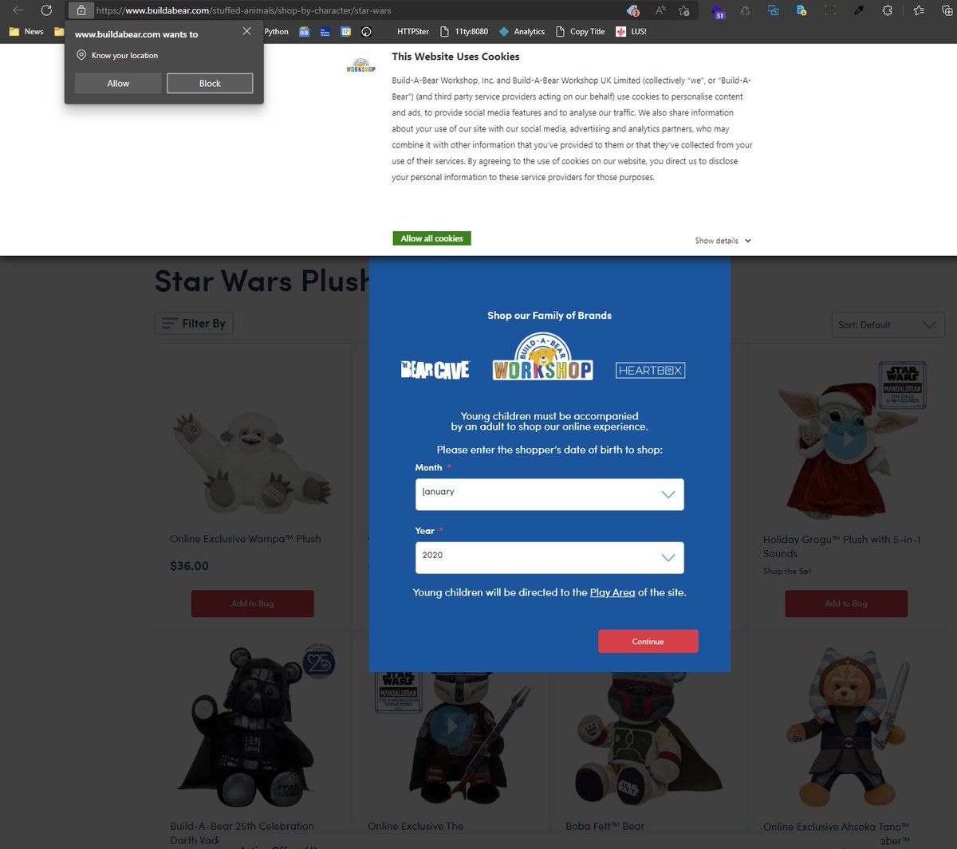Open Collections in browser toolbar
This screenshot has width=957, height=849.
pos(947,10)
